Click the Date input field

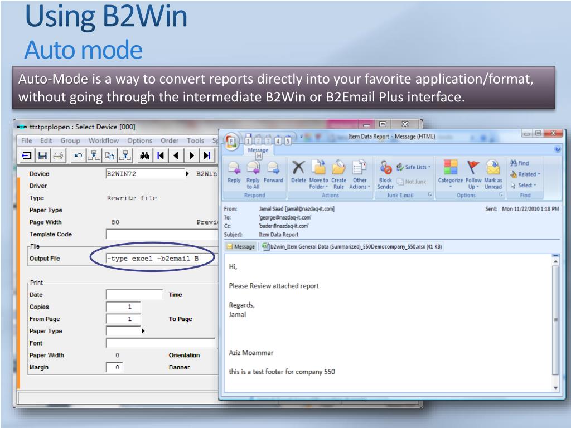[134, 294]
